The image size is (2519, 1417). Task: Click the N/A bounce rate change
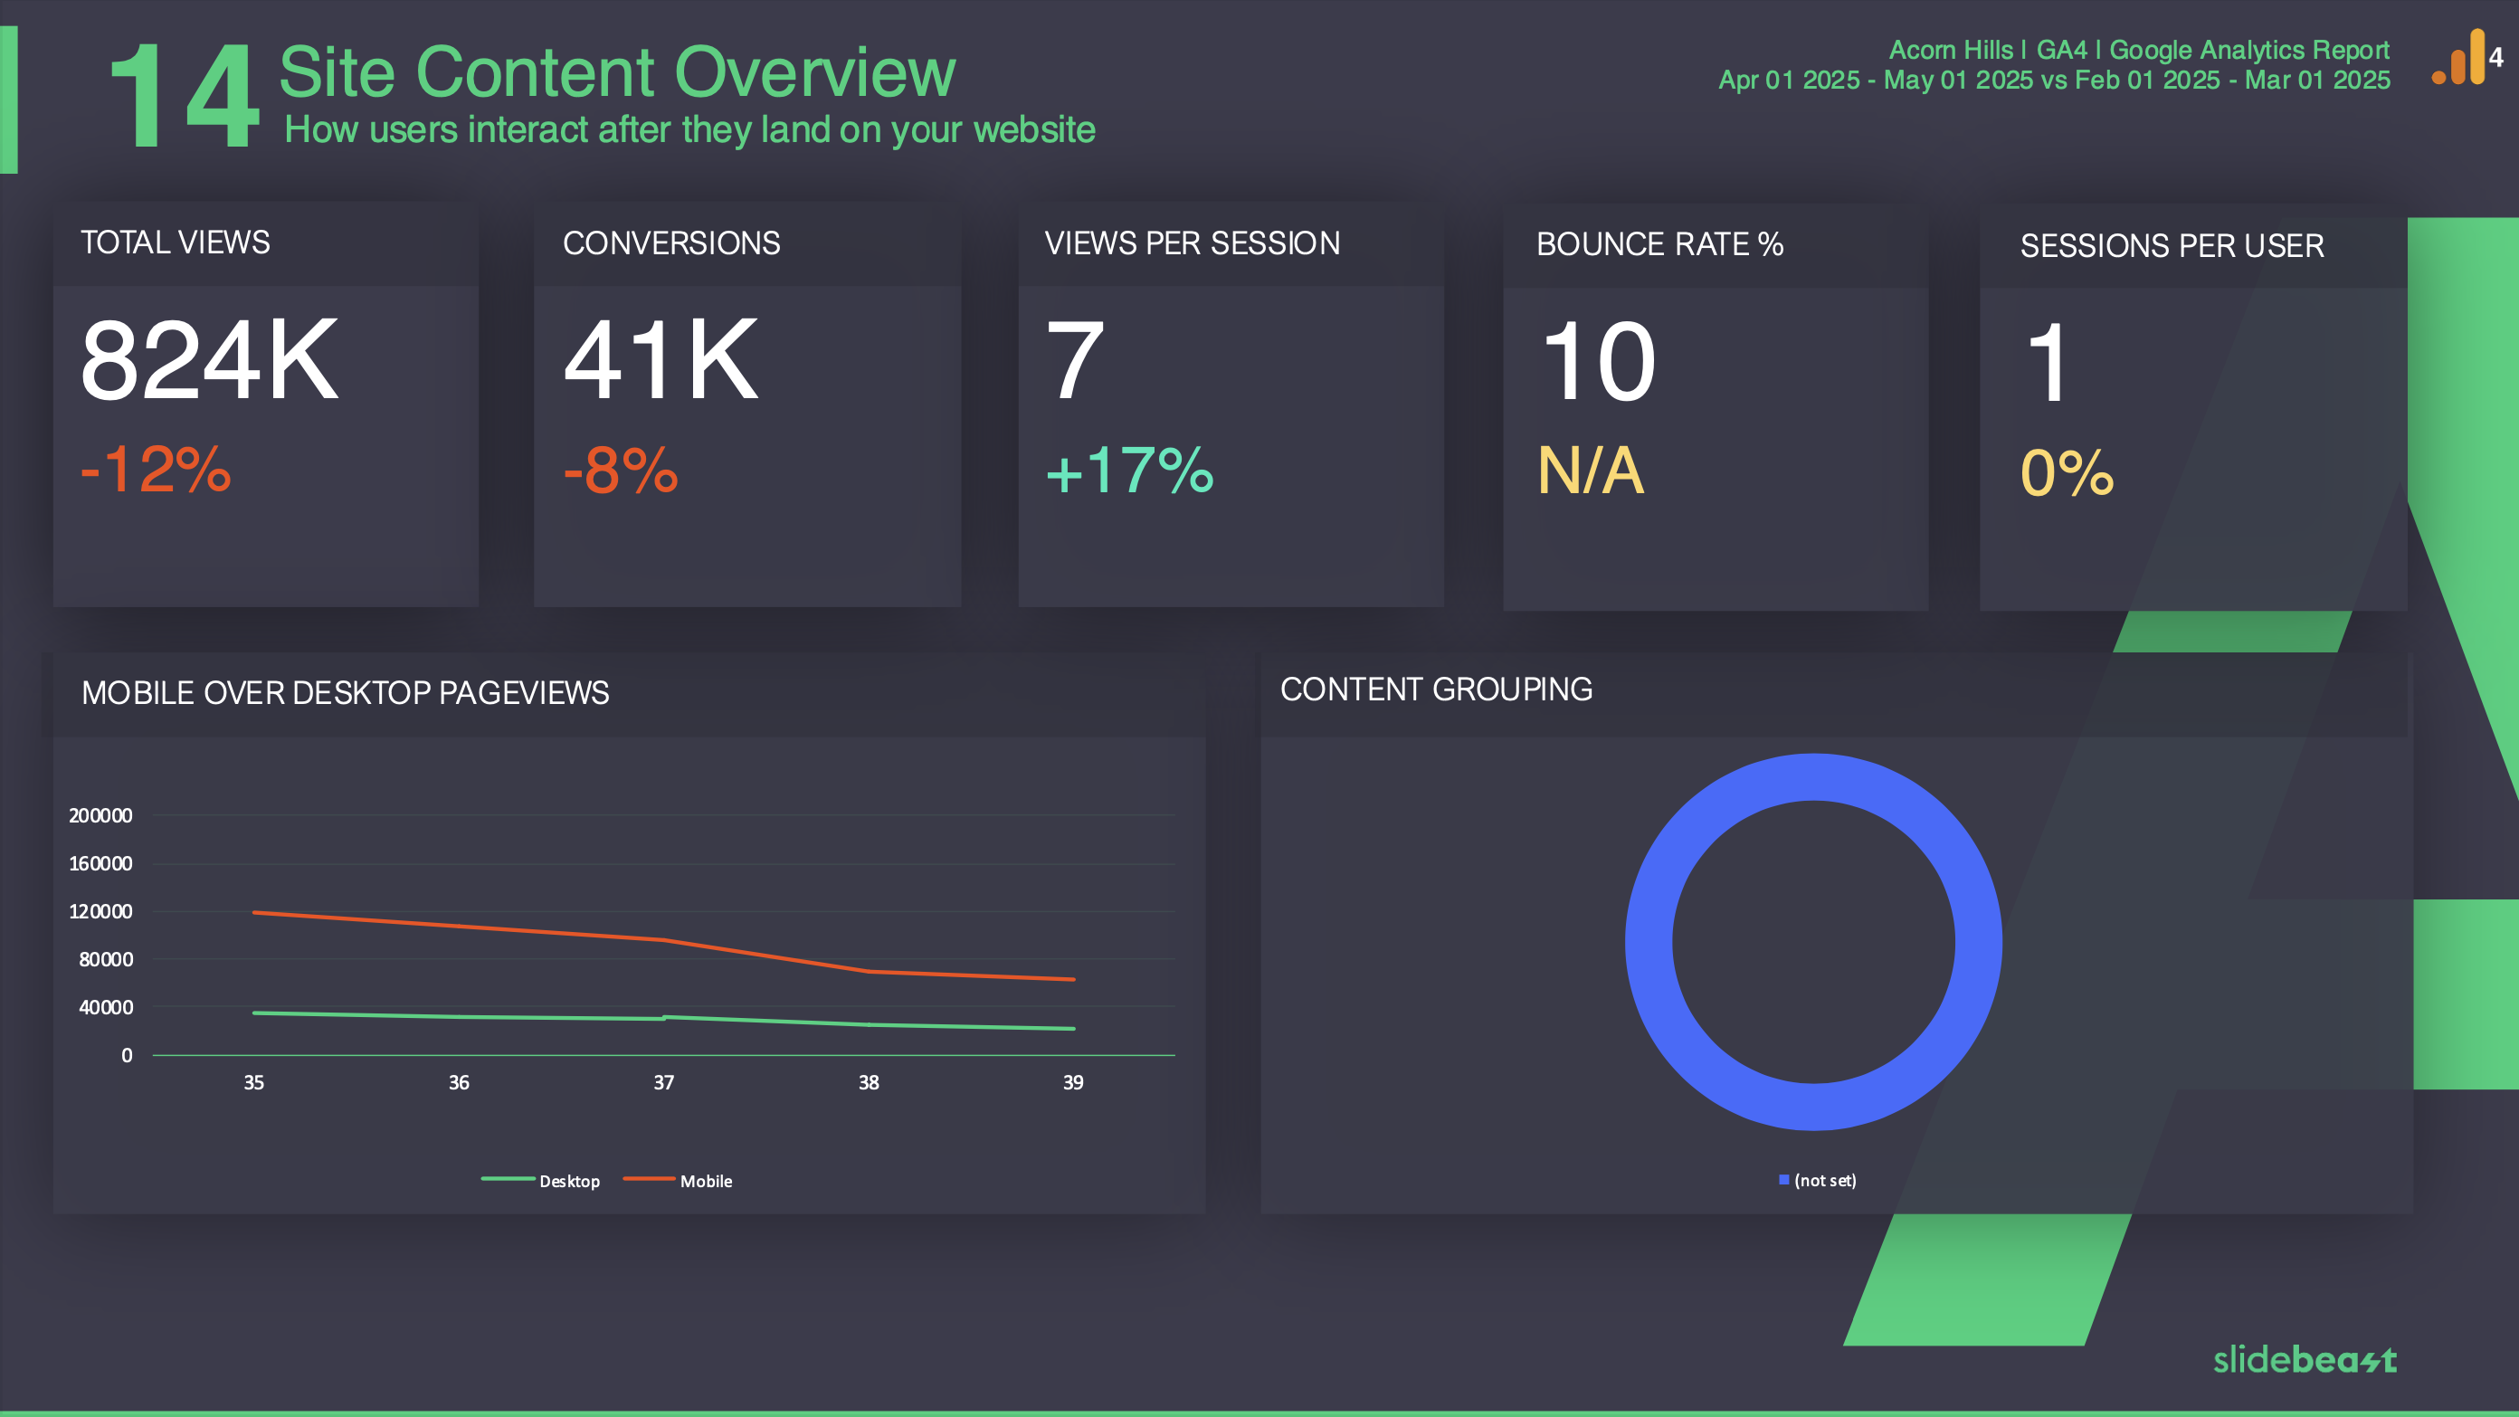click(x=1591, y=471)
